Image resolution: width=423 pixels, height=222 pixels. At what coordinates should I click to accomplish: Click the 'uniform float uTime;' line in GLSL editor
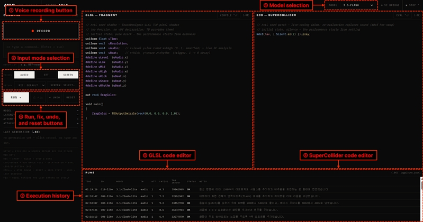click(x=102, y=39)
